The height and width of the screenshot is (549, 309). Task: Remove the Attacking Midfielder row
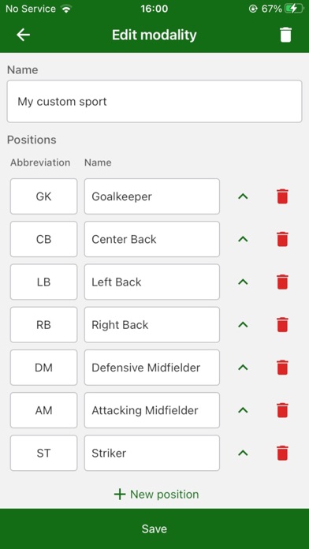click(x=282, y=410)
